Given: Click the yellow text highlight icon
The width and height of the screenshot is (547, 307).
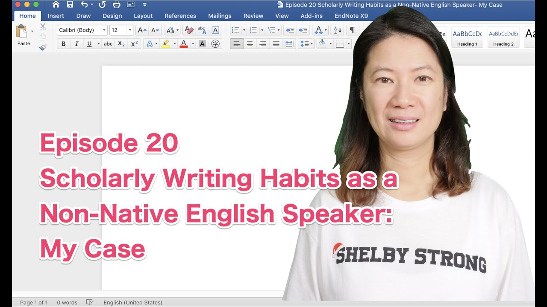Looking at the screenshot, I should click(x=165, y=43).
